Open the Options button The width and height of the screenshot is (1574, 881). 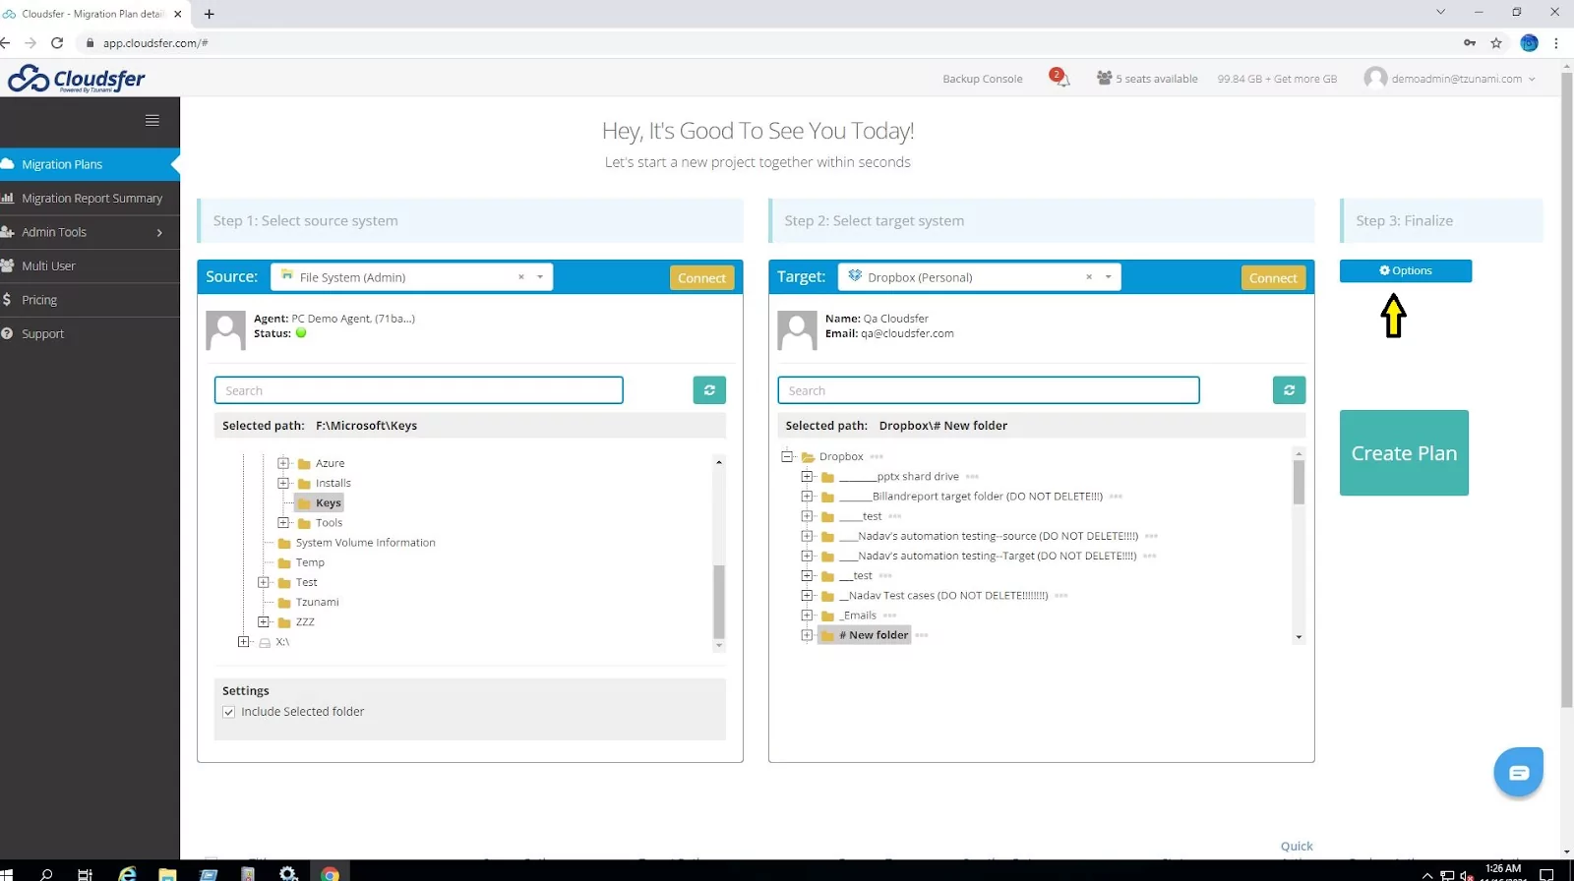pyautogui.click(x=1405, y=270)
